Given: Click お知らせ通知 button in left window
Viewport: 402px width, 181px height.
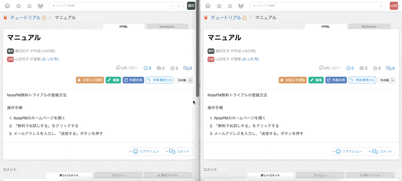Looking at the screenshot, I should 90,80.
